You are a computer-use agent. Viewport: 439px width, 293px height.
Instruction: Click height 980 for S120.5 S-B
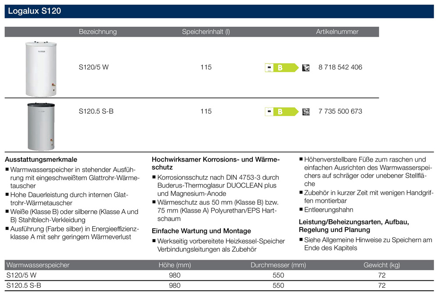point(175,286)
